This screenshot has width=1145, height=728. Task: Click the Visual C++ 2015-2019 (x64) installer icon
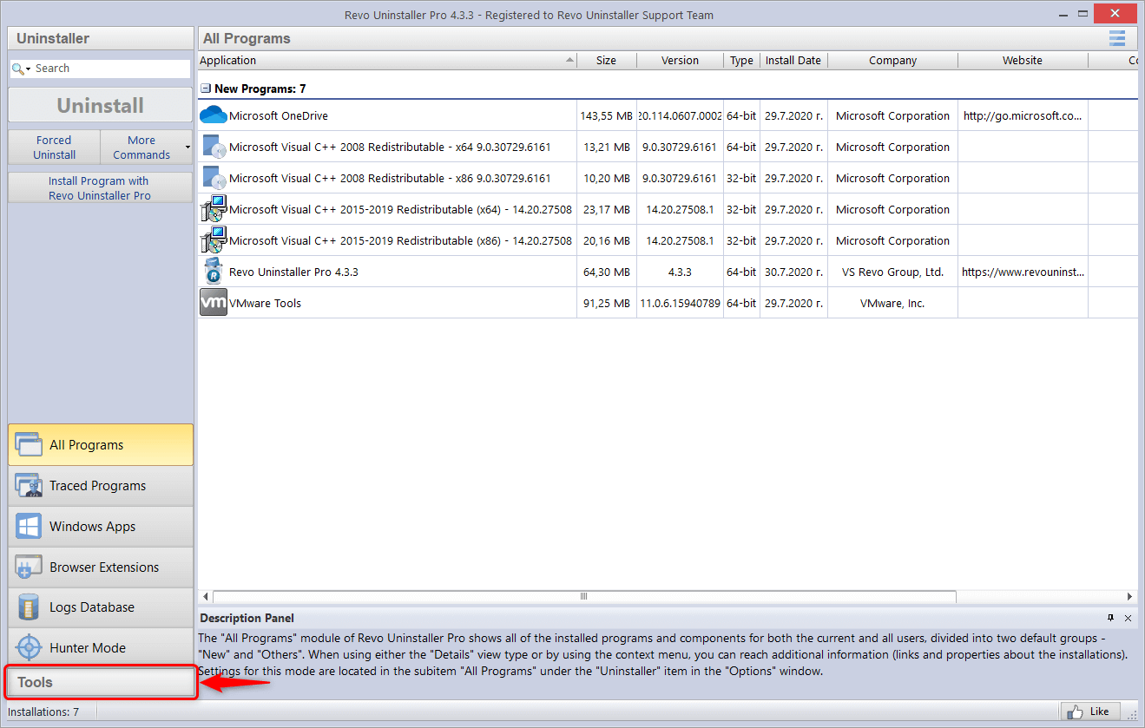213,209
